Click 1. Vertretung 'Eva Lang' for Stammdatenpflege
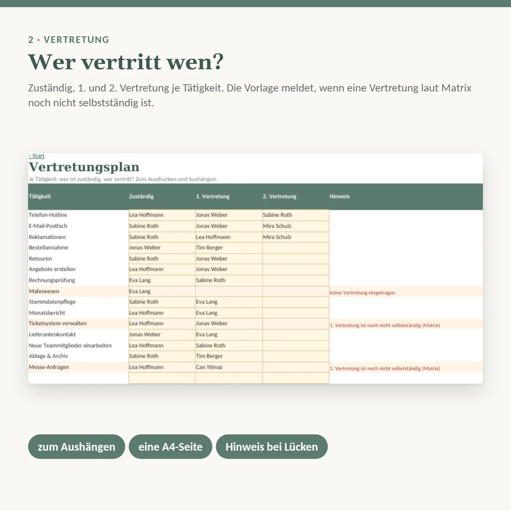Image resolution: width=511 pixels, height=511 pixels. [229, 301]
